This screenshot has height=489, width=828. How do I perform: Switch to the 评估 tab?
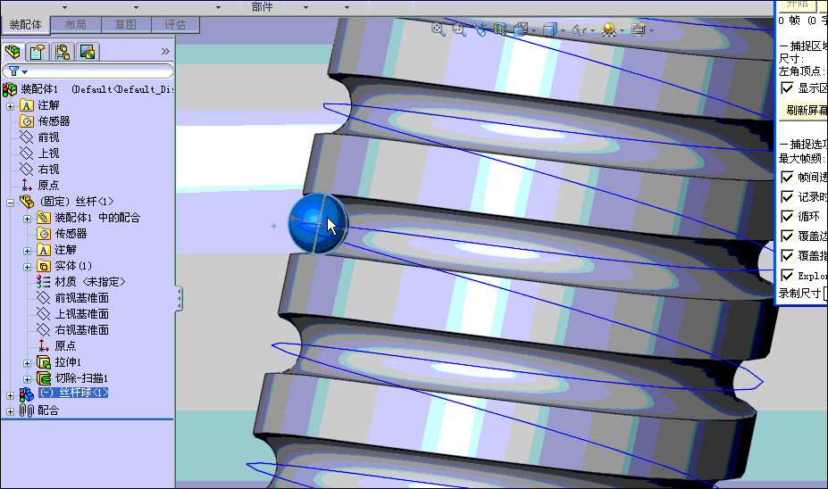coord(175,25)
